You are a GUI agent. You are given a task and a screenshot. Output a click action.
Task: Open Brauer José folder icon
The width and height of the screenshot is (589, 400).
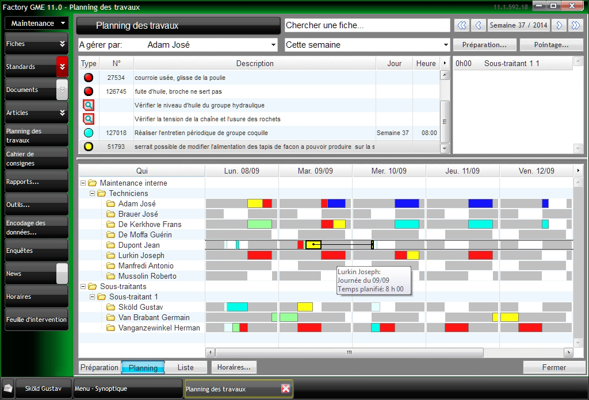pyautogui.click(x=110, y=214)
